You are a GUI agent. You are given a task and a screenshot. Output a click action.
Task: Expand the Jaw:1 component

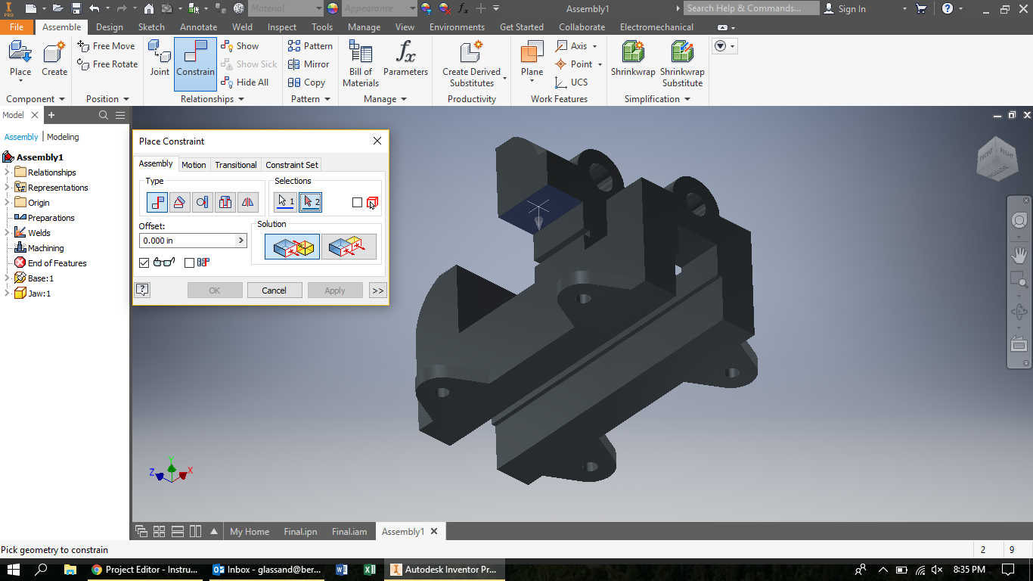(8, 294)
